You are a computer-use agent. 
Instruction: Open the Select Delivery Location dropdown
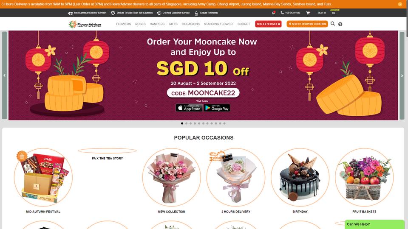307,24
